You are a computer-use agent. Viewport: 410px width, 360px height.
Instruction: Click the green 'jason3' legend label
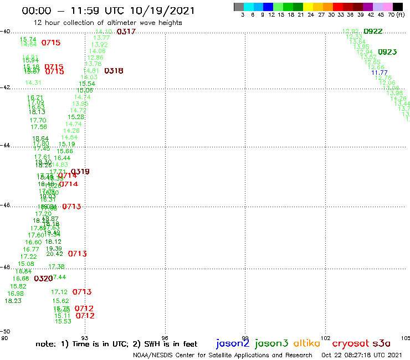(271, 343)
